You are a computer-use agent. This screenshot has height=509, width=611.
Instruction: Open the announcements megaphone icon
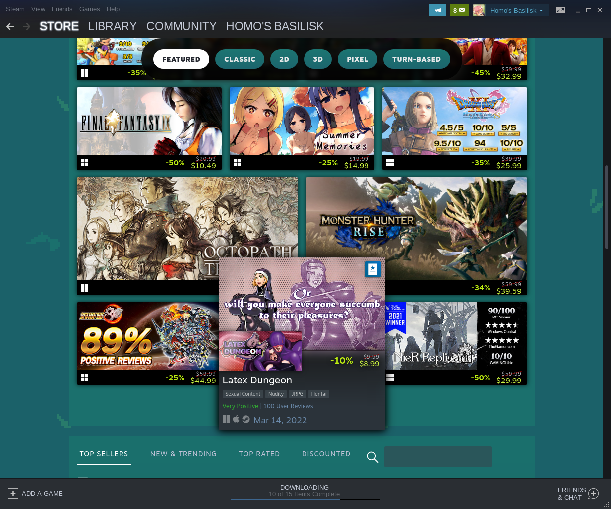pyautogui.click(x=438, y=10)
